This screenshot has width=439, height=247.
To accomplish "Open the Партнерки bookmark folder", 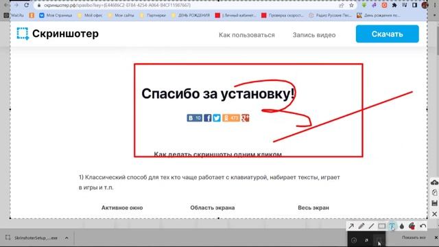I will coord(153,15).
